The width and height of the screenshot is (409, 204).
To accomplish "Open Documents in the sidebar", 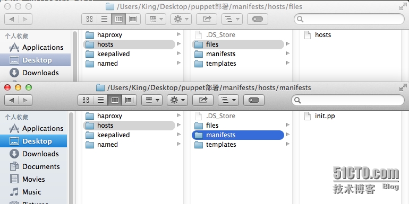I will pos(33,166).
